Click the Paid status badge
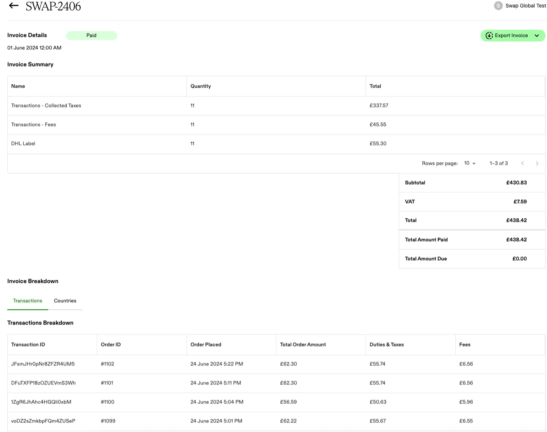 click(91, 35)
